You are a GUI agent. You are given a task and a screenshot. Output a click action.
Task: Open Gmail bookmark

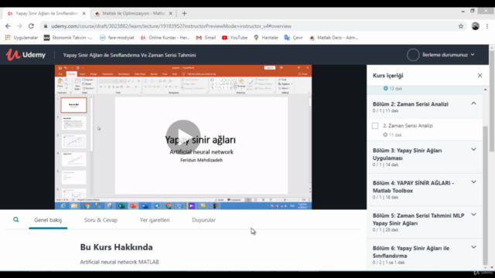[206, 38]
